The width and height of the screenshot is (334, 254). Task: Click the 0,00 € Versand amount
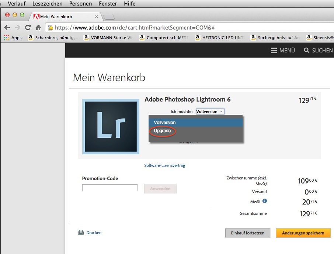pyautogui.click(x=311, y=192)
